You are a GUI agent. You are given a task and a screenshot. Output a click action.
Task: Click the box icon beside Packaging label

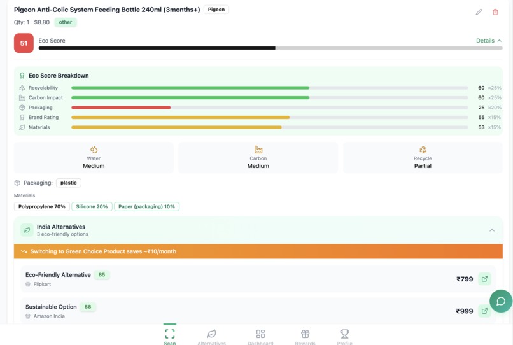coord(17,183)
